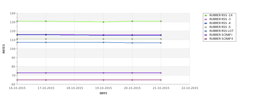The width and height of the screenshot is (255, 112).
Task: Click the RUBBER RSS -3 legend marker
Action: tap(206, 19)
